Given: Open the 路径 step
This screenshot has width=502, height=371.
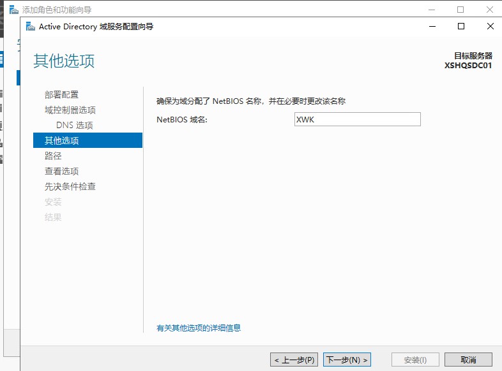Looking at the screenshot, I should click(x=53, y=156).
